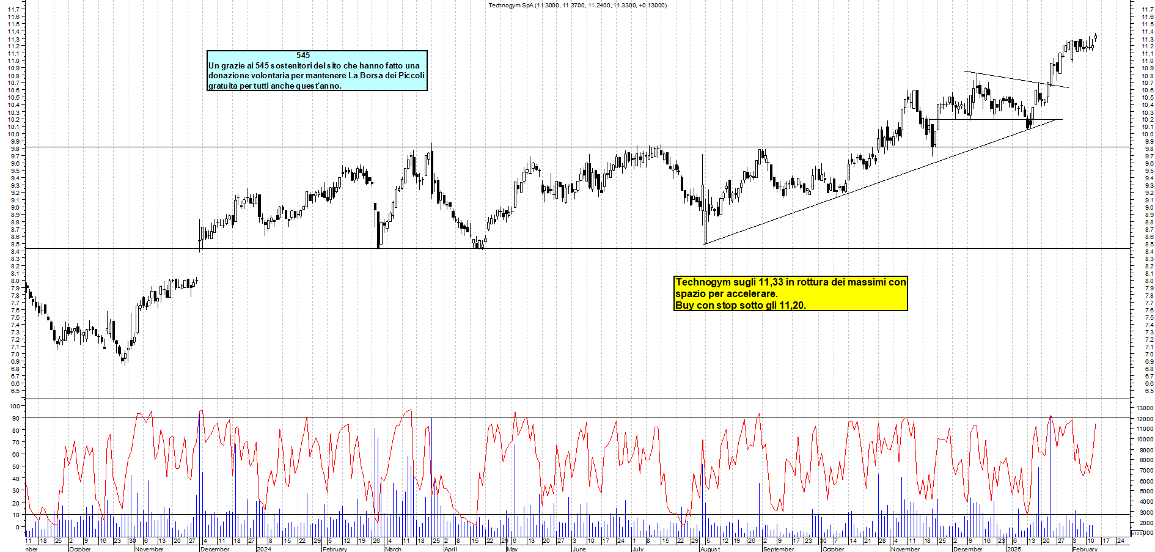1155x552 pixels.
Task: Select the 'April' month label
Action: (x=450, y=549)
